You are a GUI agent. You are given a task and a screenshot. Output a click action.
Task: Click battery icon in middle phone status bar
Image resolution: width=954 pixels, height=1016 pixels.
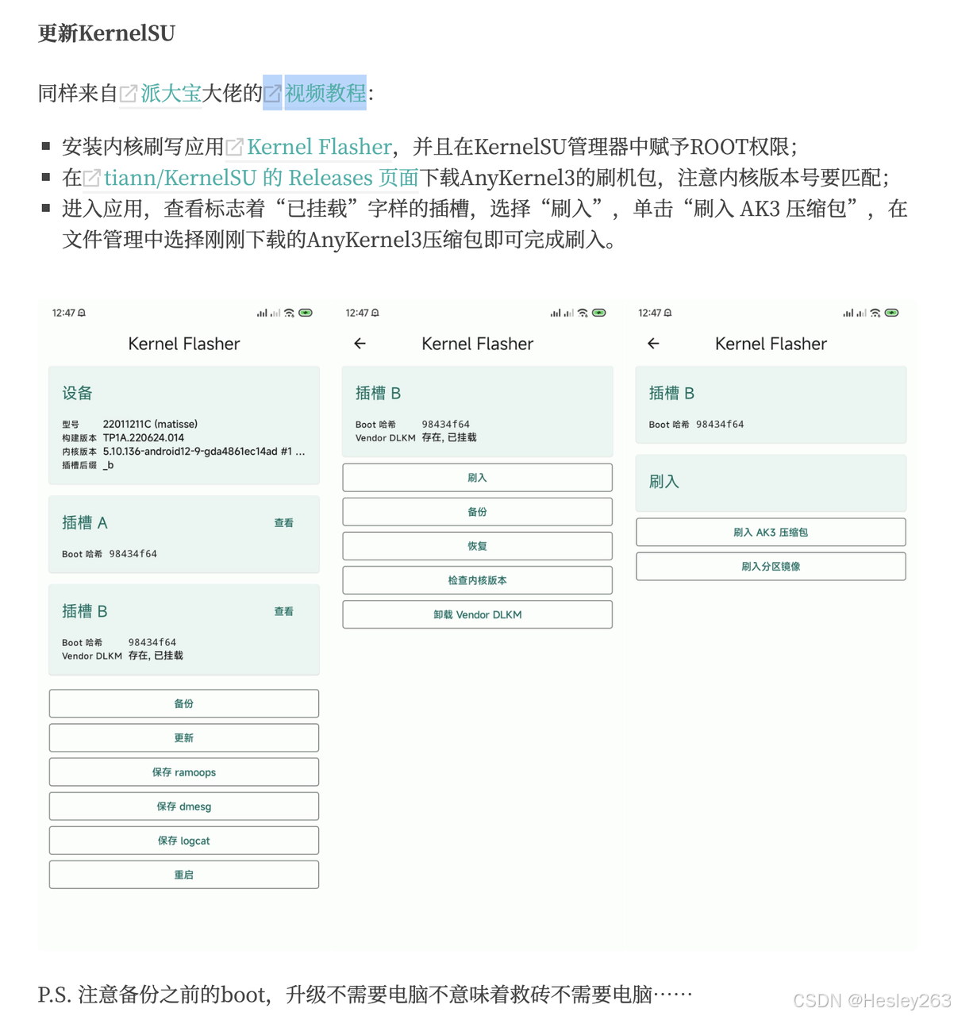click(599, 313)
